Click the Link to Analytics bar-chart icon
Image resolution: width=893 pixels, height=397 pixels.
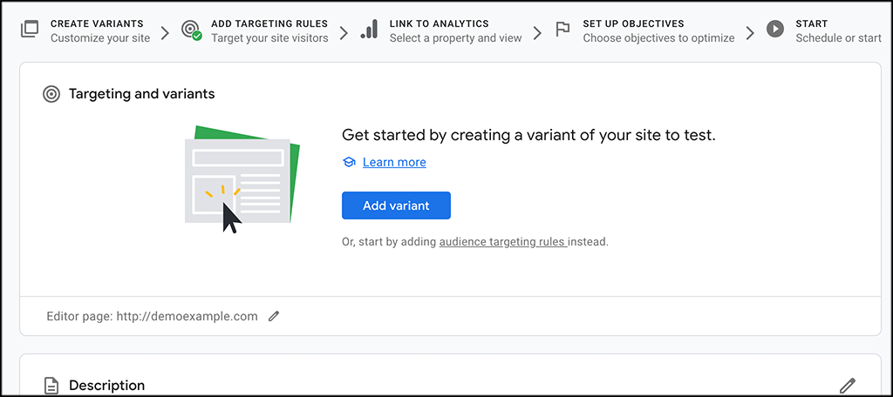pos(369,30)
